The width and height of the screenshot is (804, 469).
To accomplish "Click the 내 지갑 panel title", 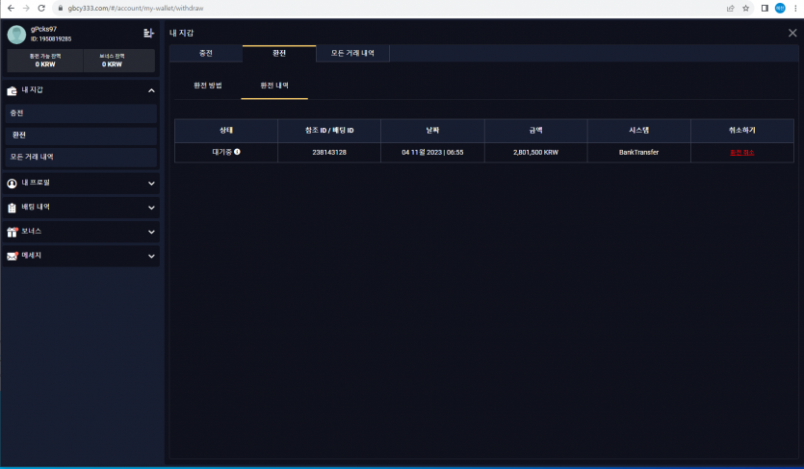I will pyautogui.click(x=182, y=33).
